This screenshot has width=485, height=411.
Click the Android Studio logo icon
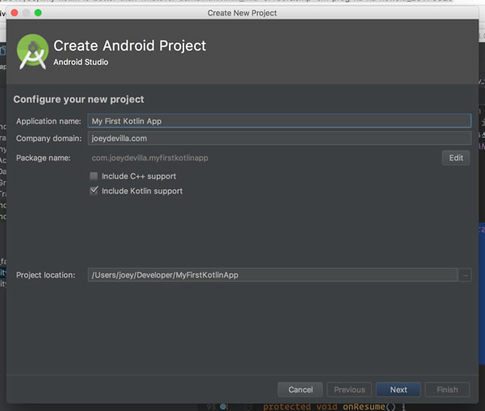pyautogui.click(x=32, y=52)
